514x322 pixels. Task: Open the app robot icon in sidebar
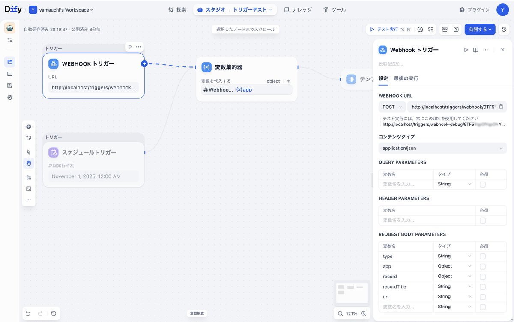10,28
